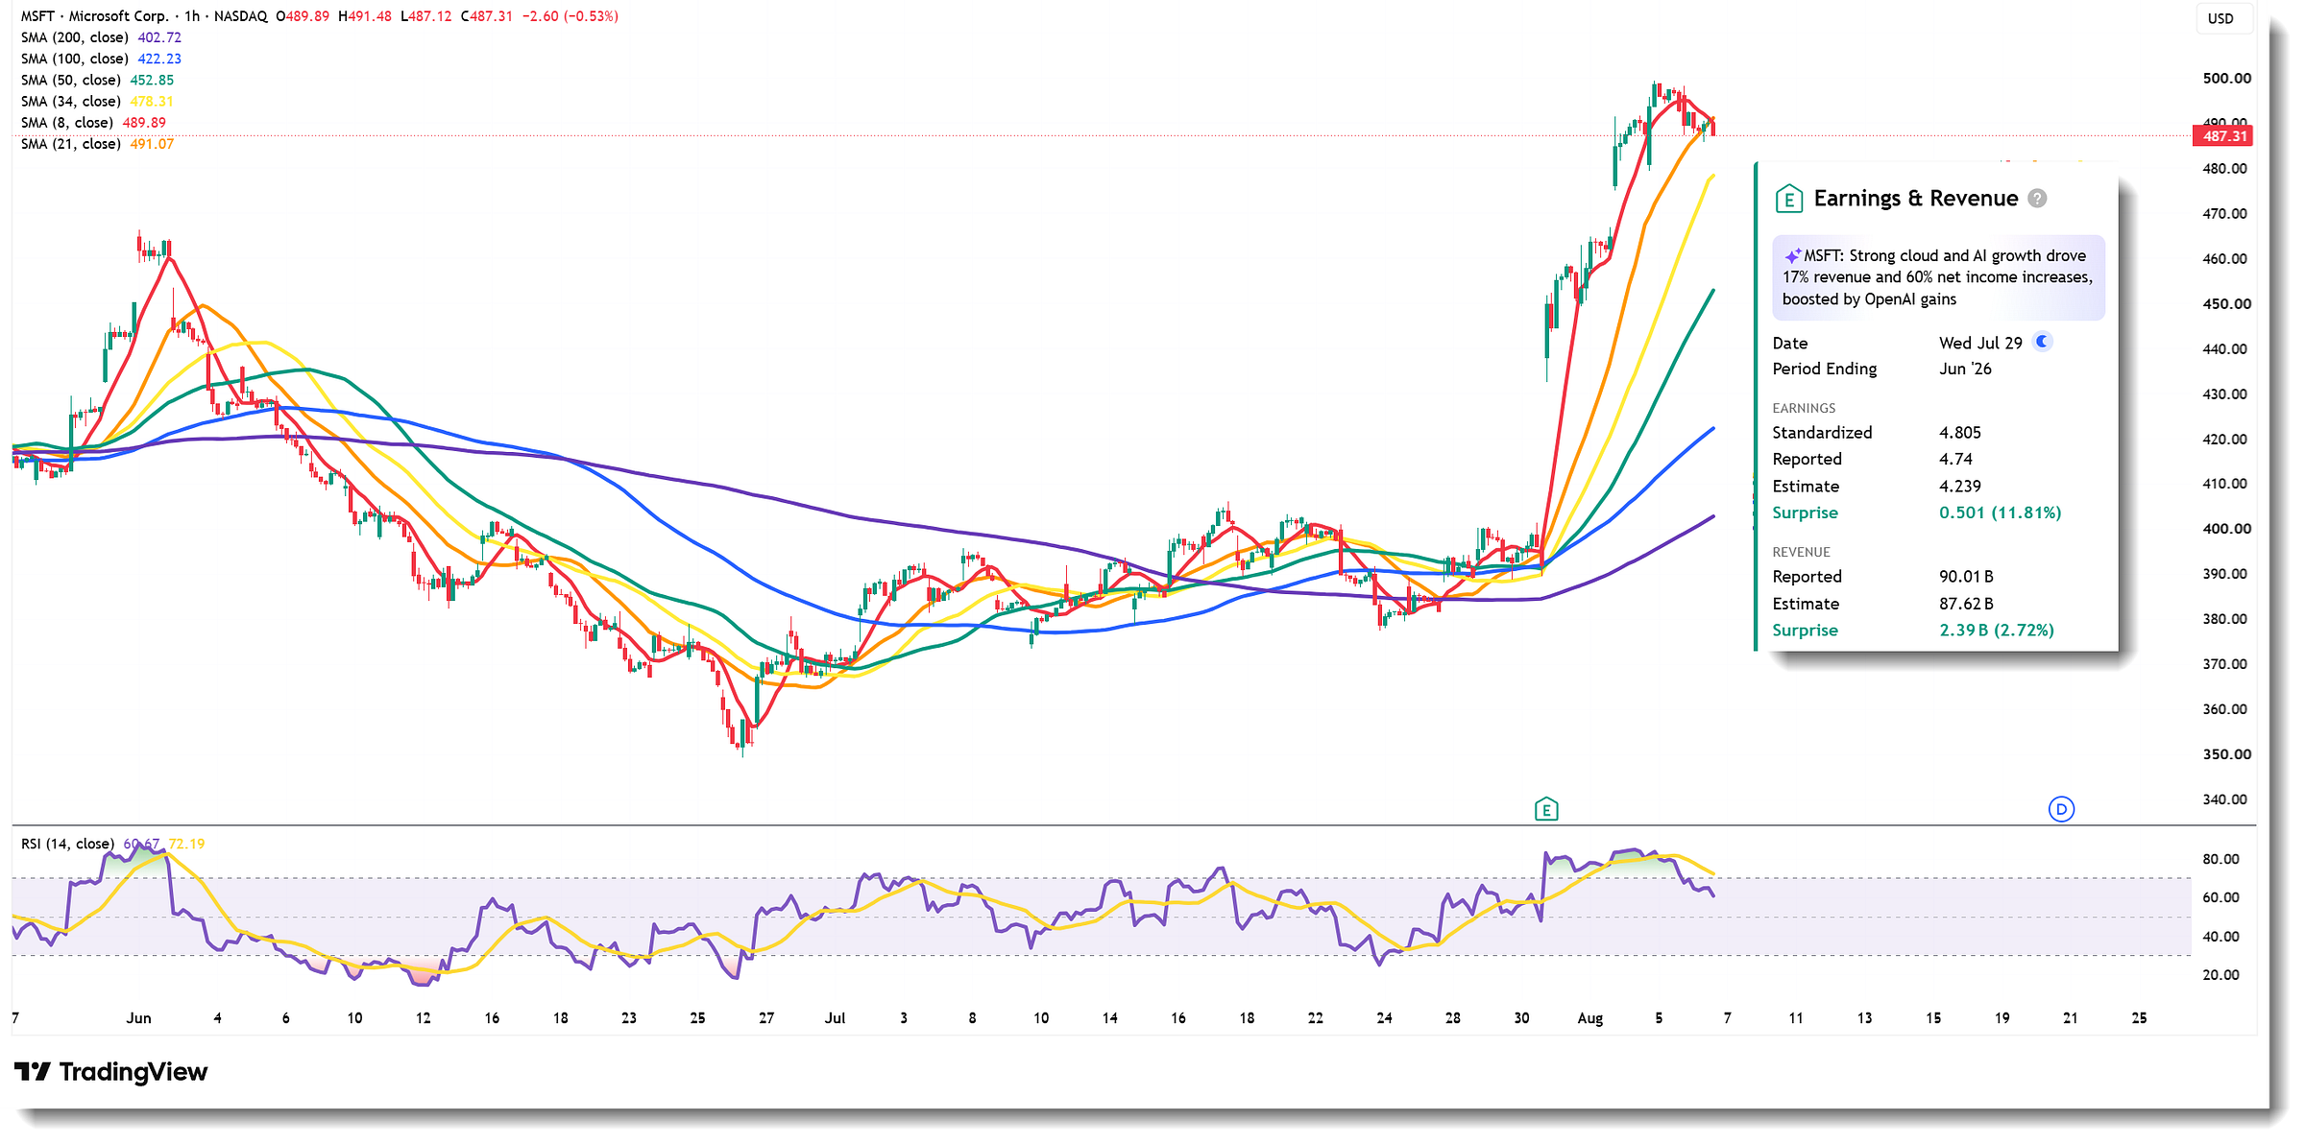Click the Standardized earnings value 4.805
The image size is (2305, 1144).
tap(1960, 433)
